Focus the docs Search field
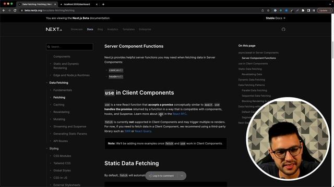Screen dimensions: 334x187 (x=69, y=47)
